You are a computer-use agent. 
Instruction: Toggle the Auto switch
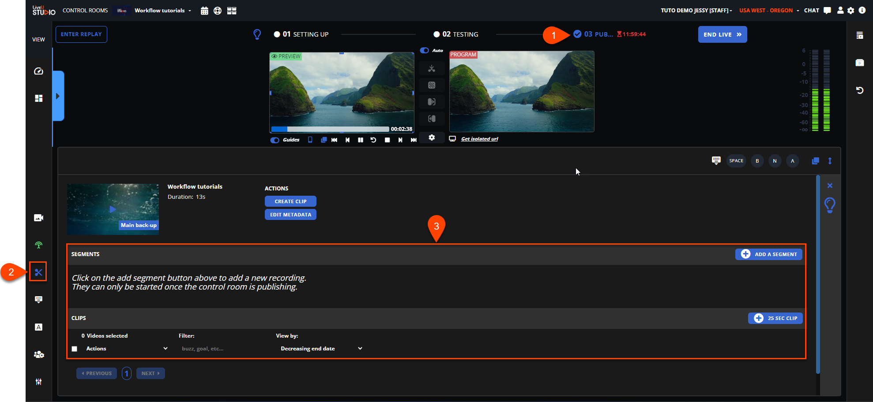tap(425, 50)
